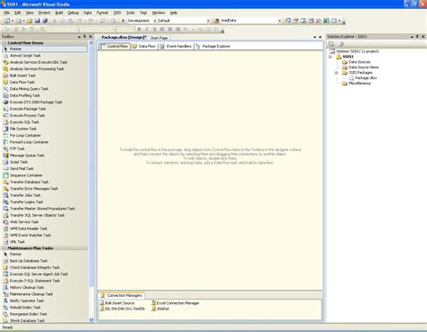
Task: Open the Start Page document tab
Action: click(159, 38)
